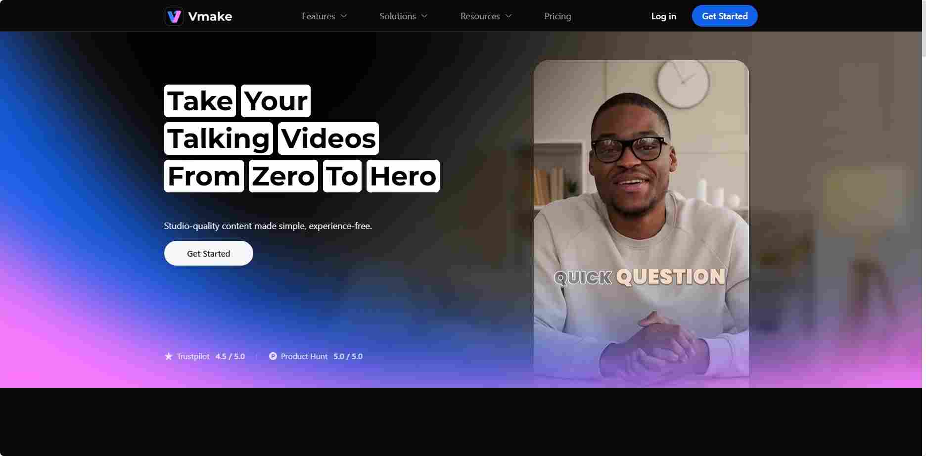The image size is (926, 456).
Task: Open the Features dropdown menu
Action: coord(324,16)
